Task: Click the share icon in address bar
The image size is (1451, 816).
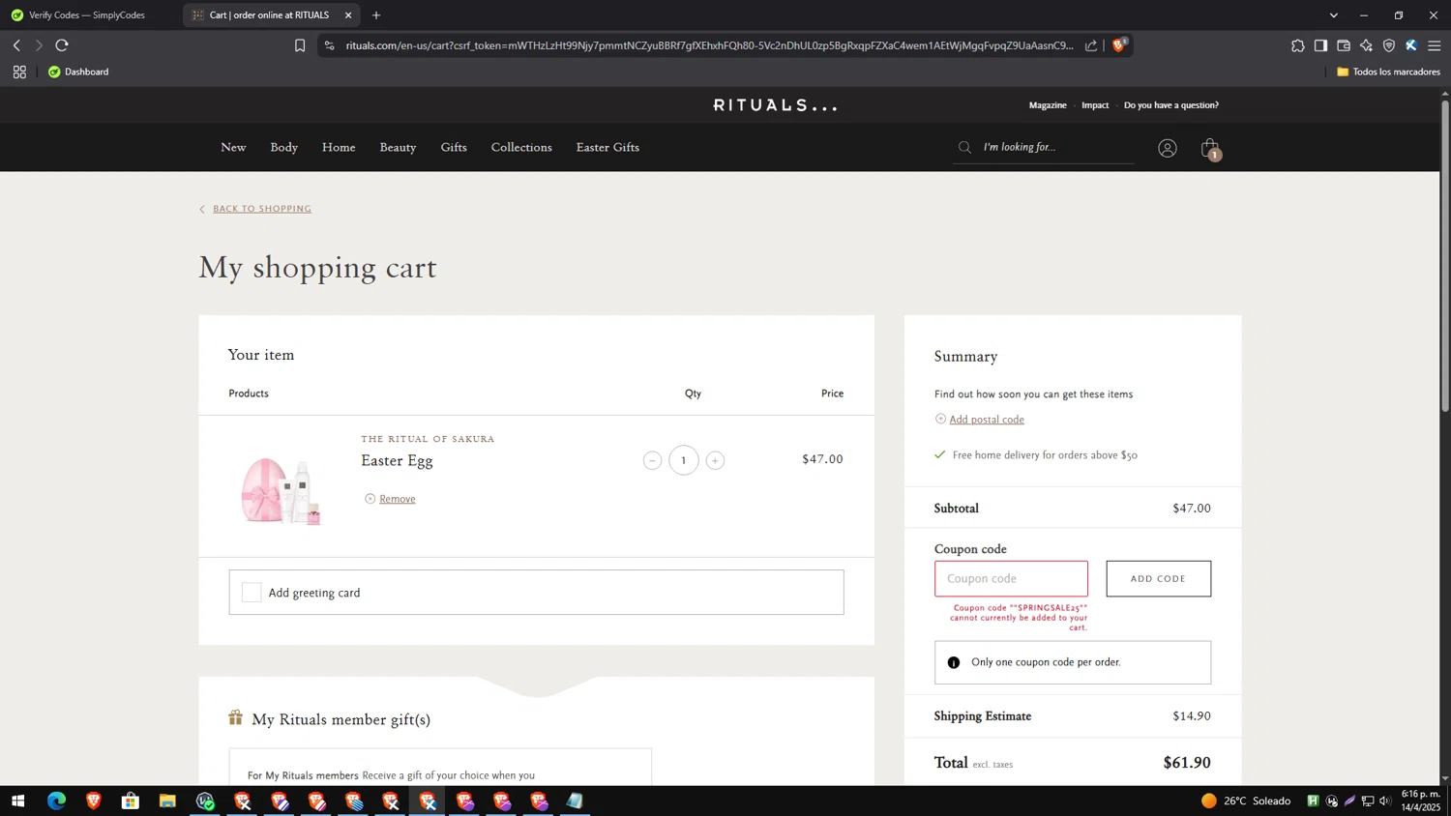Action: [1091, 45]
